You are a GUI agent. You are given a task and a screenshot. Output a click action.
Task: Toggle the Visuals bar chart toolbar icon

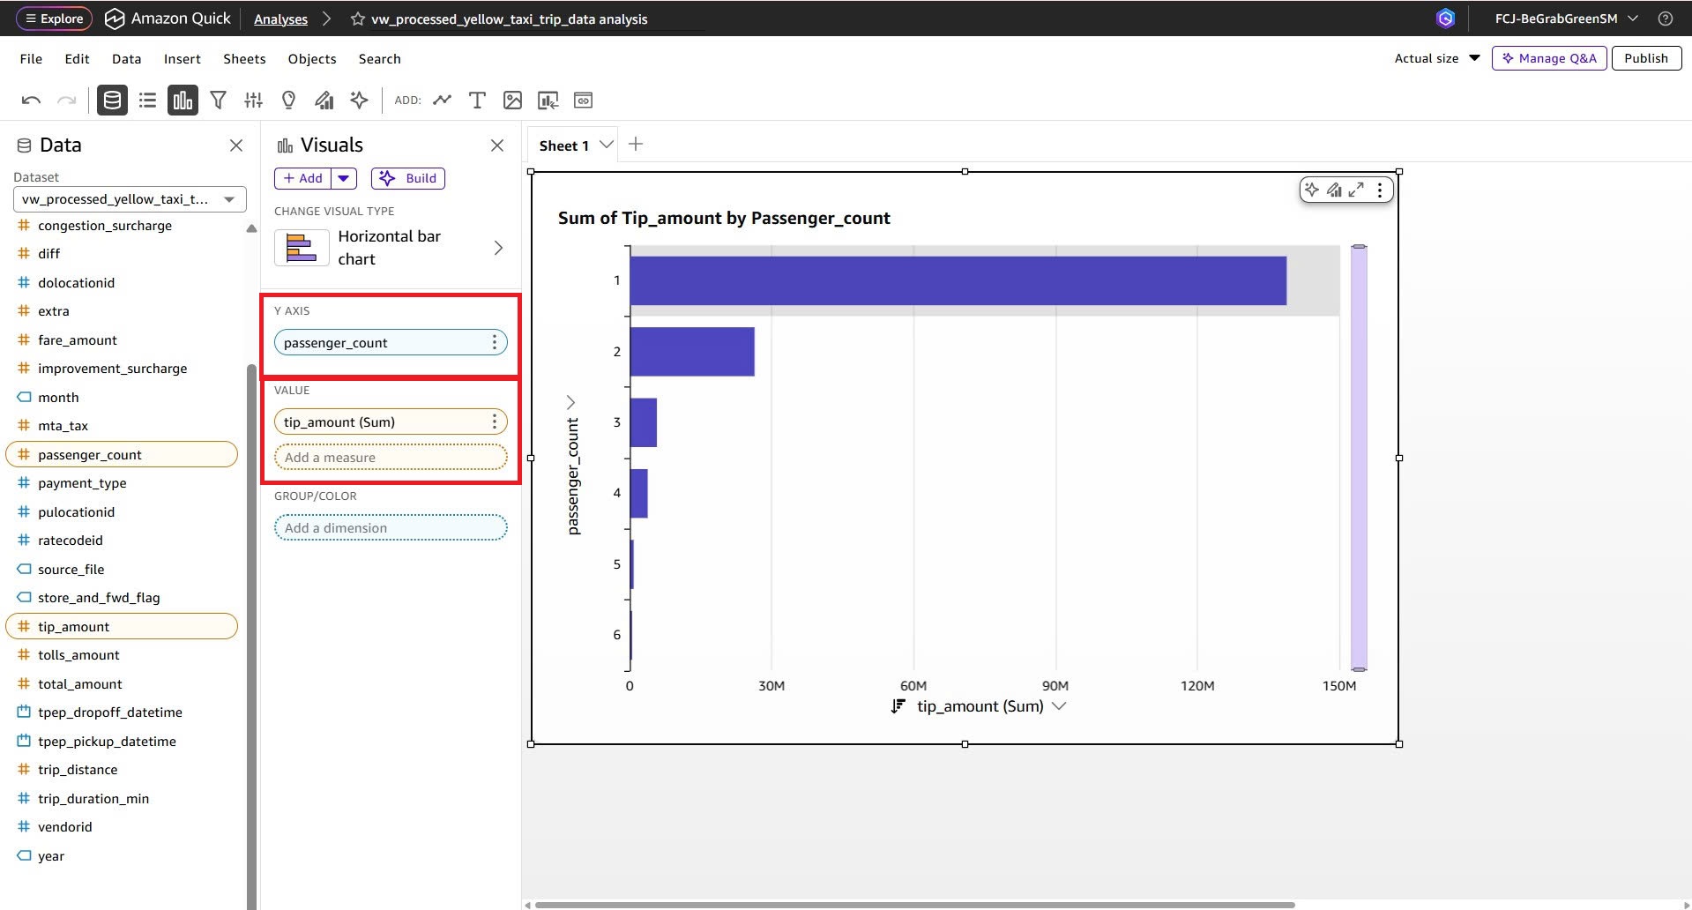[183, 101]
